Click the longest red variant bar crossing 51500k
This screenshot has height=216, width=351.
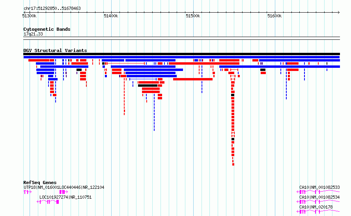point(204,63)
